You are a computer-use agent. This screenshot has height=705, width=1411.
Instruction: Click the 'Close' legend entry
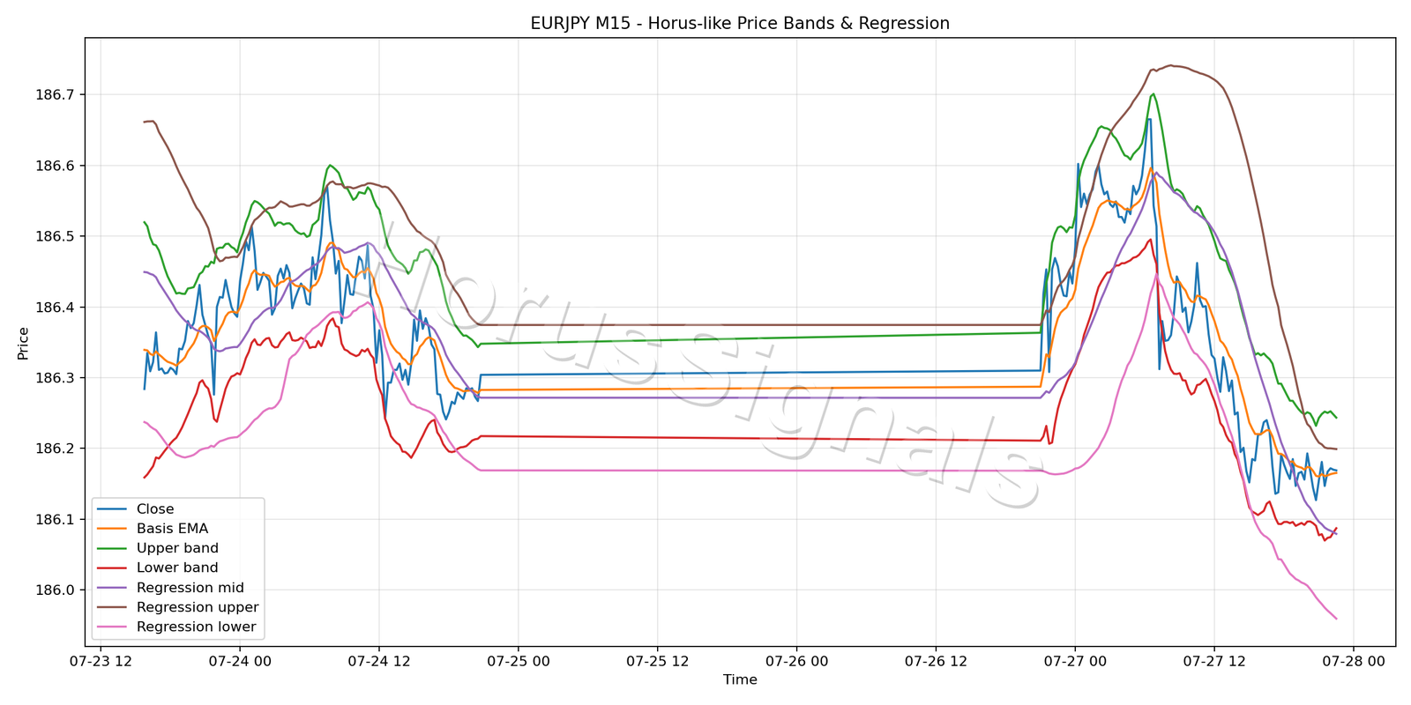135,509
